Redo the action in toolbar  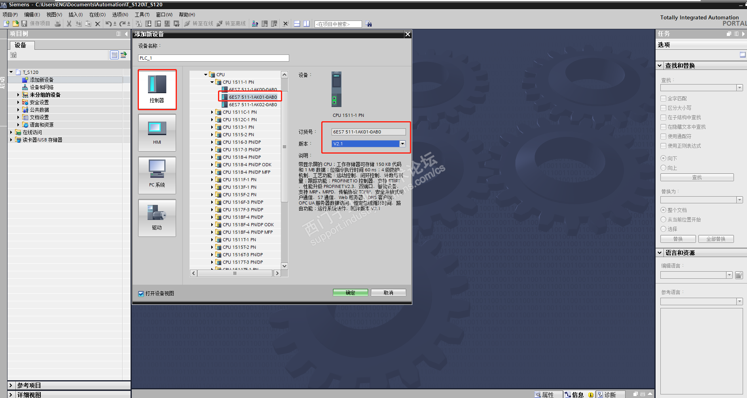pos(123,24)
